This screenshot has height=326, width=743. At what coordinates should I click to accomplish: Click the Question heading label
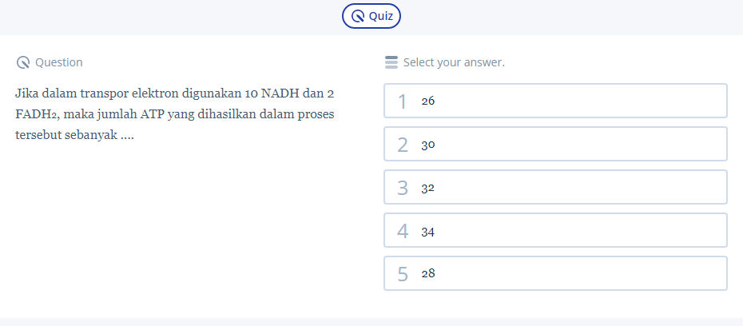pos(58,62)
